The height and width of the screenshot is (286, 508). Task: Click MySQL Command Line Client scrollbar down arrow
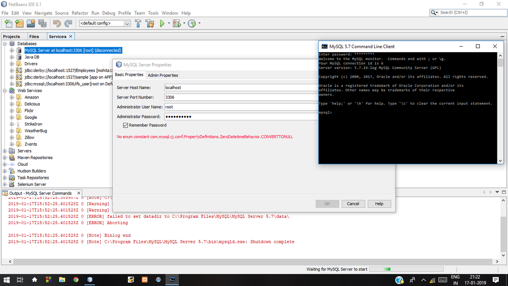[x=500, y=161]
